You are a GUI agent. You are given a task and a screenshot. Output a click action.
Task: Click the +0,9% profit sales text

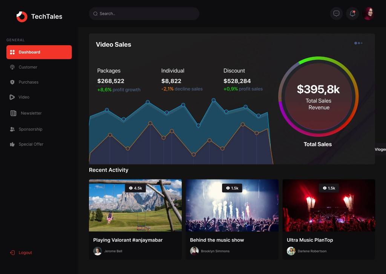pyautogui.click(x=243, y=89)
